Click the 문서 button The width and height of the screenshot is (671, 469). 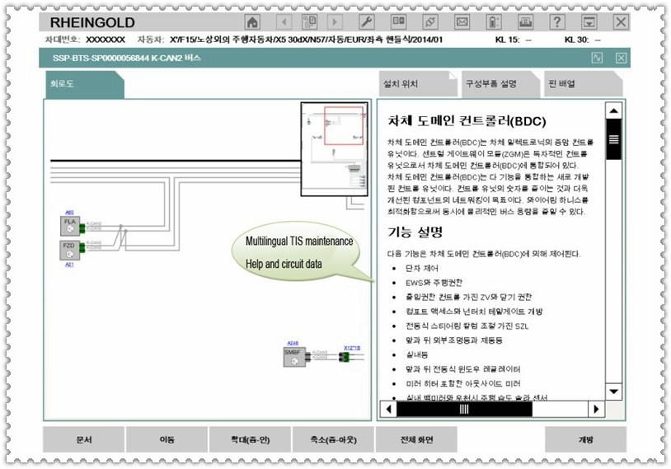click(83, 439)
